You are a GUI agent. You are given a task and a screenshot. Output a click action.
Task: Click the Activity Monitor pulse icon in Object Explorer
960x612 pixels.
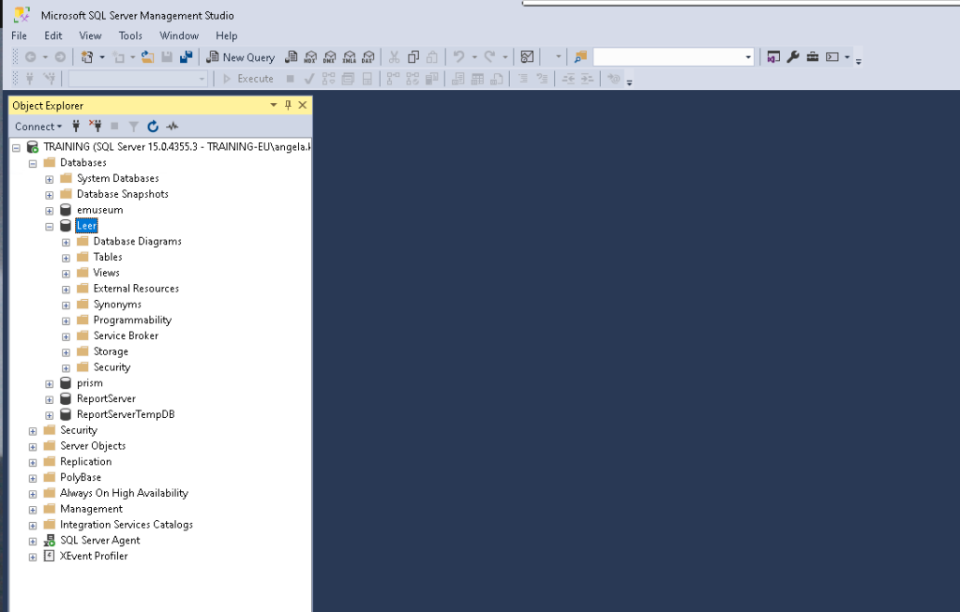[x=172, y=127]
